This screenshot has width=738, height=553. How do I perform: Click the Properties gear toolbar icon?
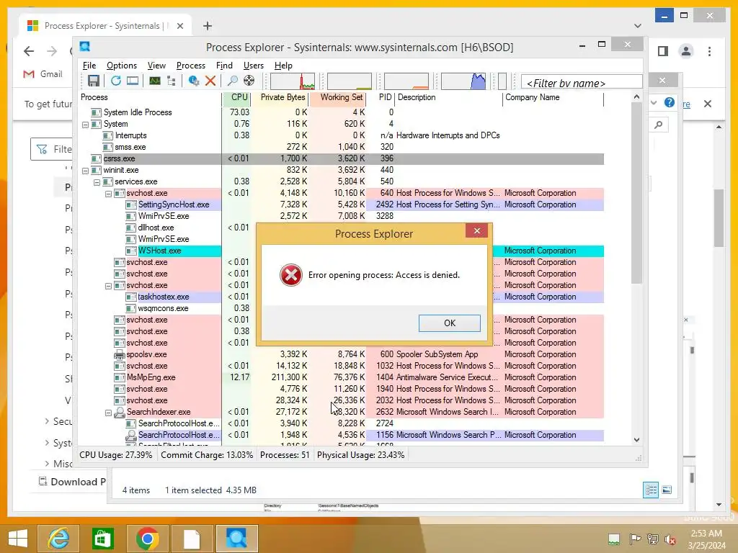click(193, 81)
